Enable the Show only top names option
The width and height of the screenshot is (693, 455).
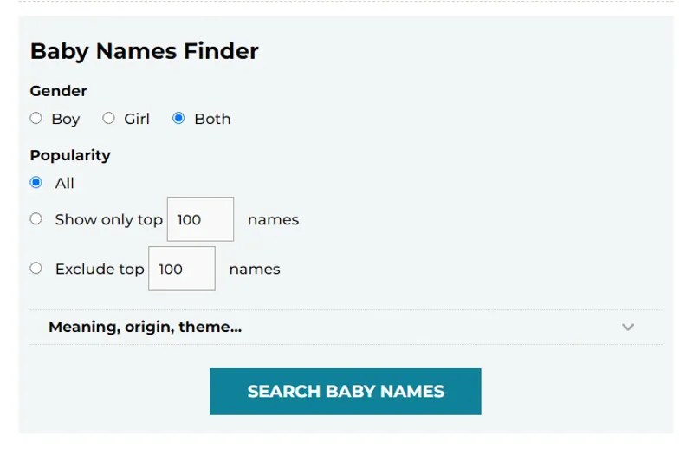[x=36, y=219]
